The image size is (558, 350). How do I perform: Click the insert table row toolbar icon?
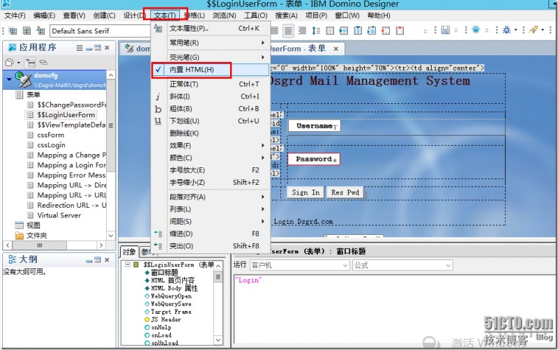click(x=344, y=31)
